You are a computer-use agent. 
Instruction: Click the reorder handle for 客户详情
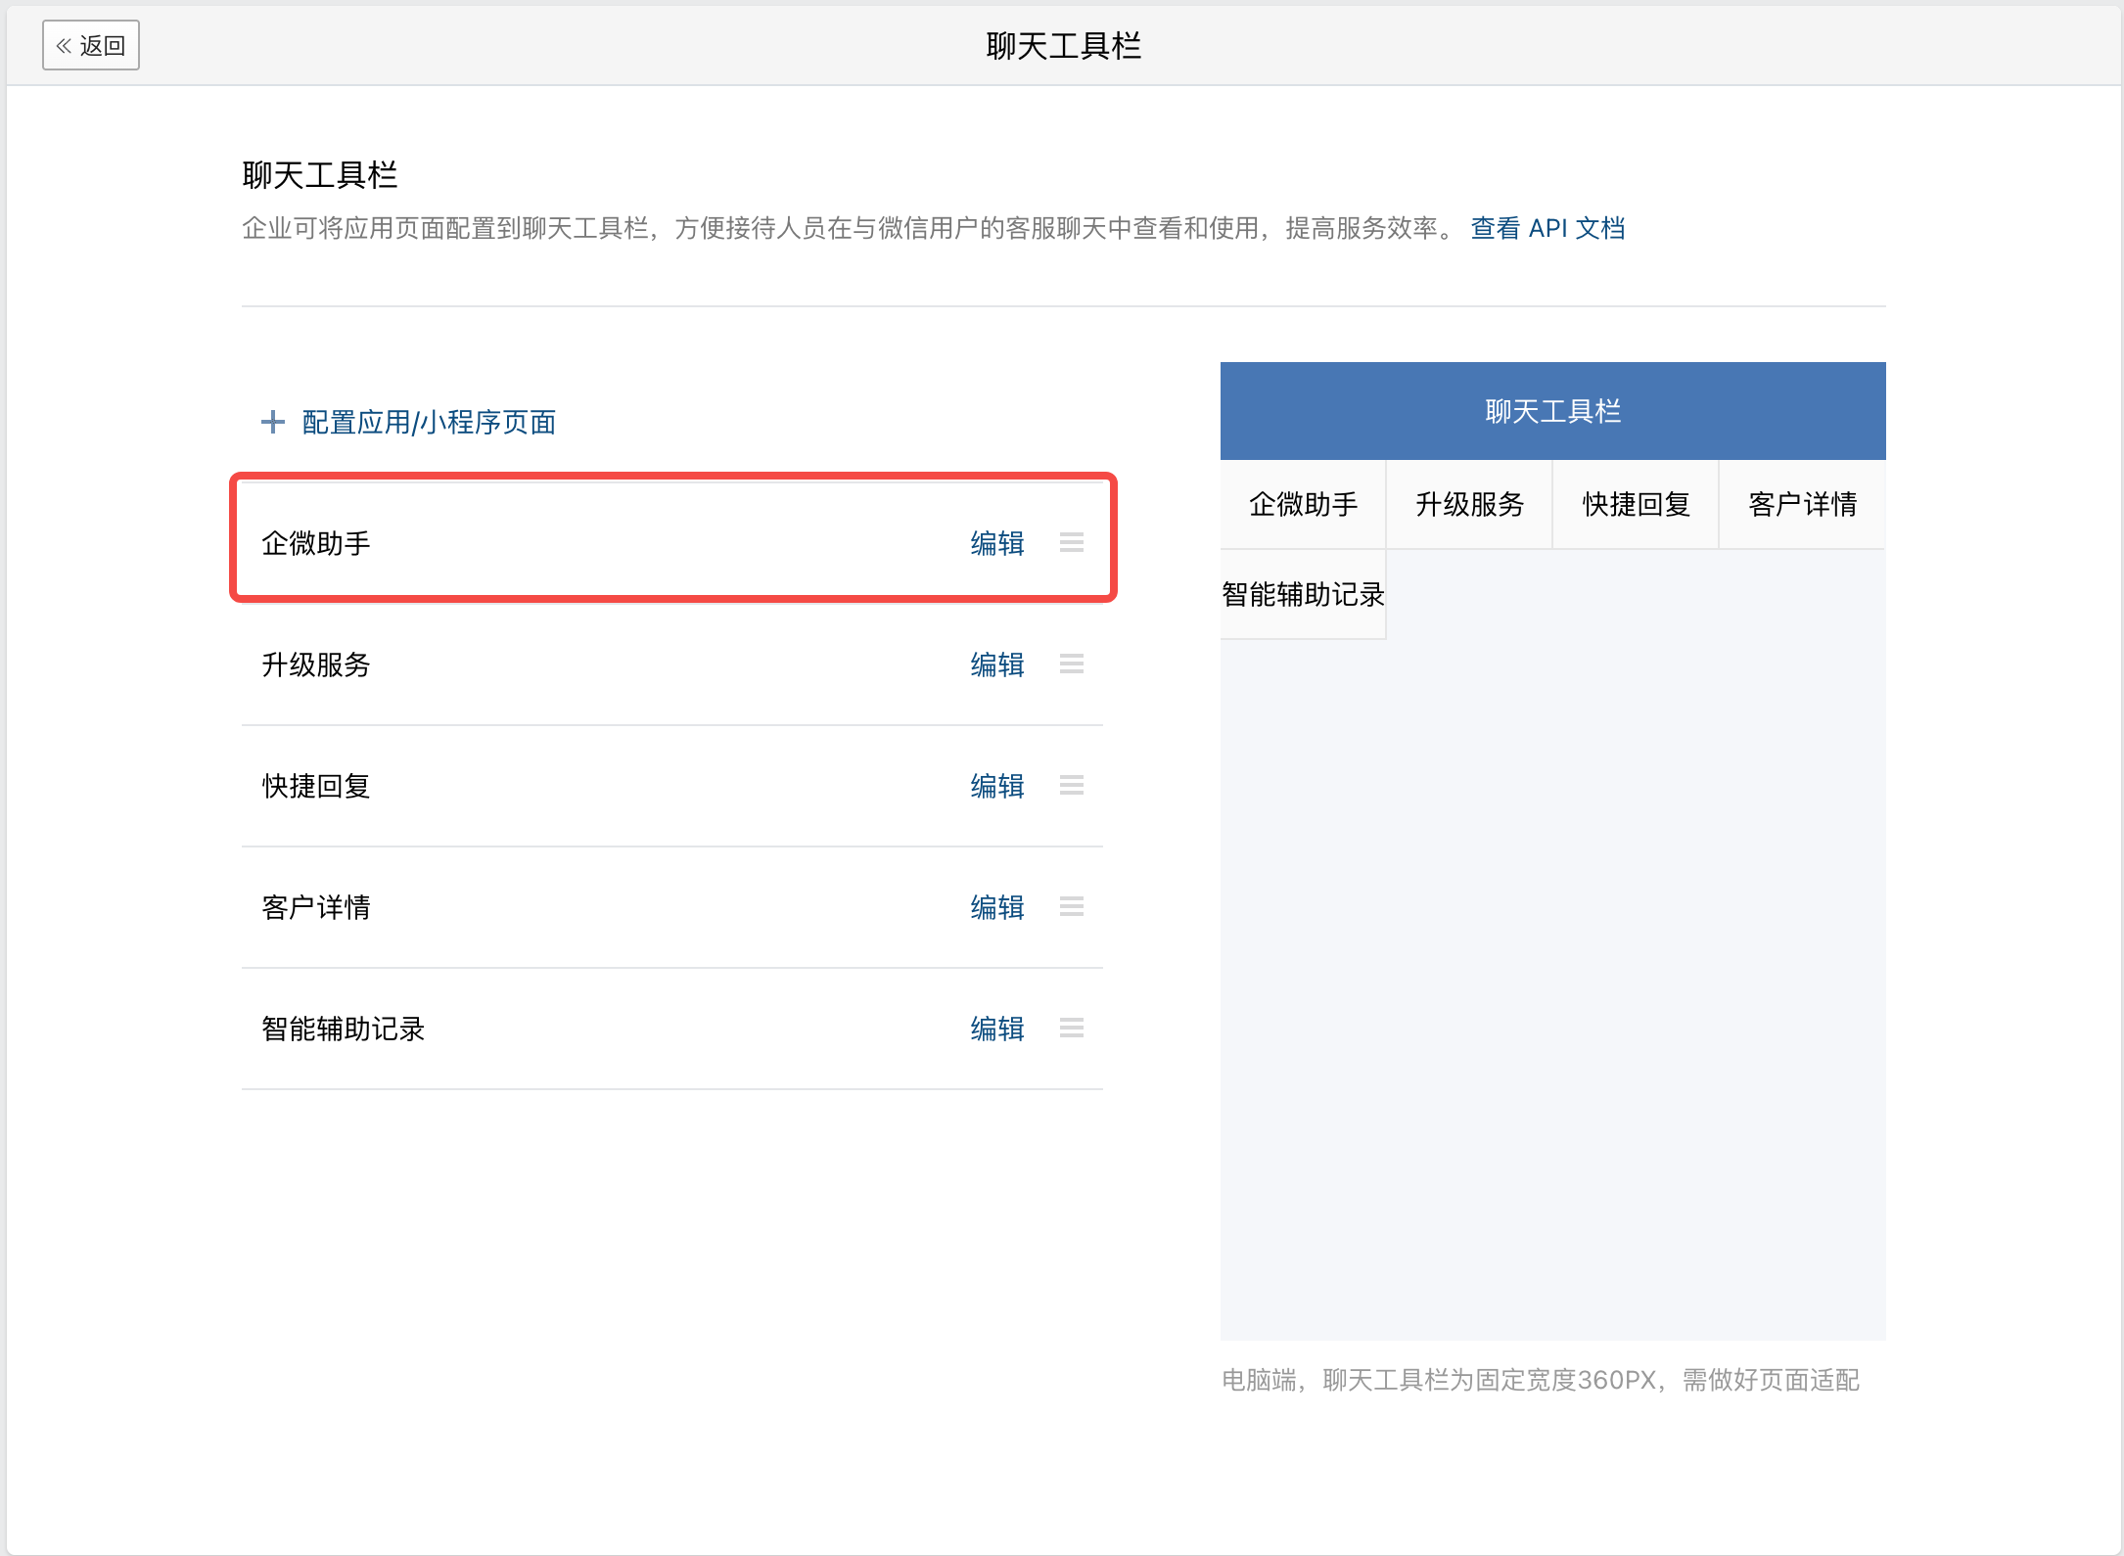(1072, 906)
